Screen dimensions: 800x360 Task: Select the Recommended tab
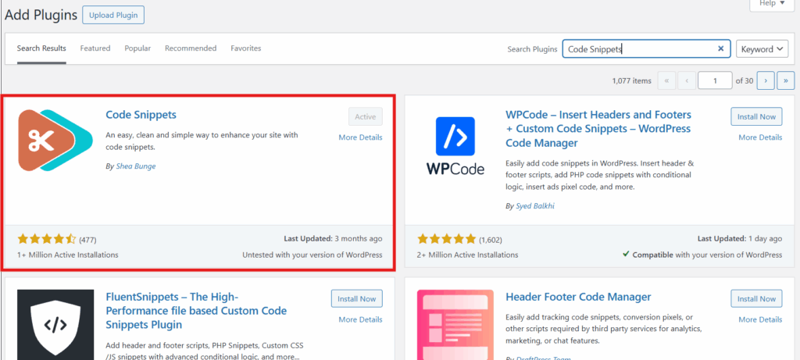pyautogui.click(x=191, y=48)
